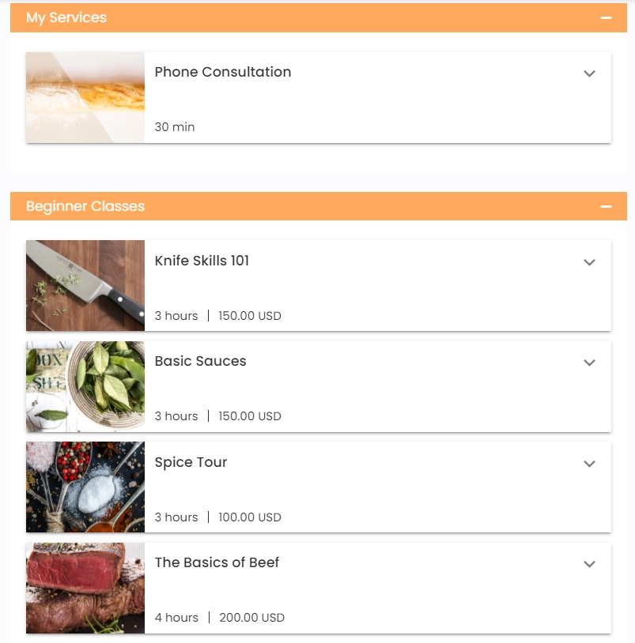The height and width of the screenshot is (643, 635).
Task: Click the Knife Skills 101 knife image
Action: (85, 286)
